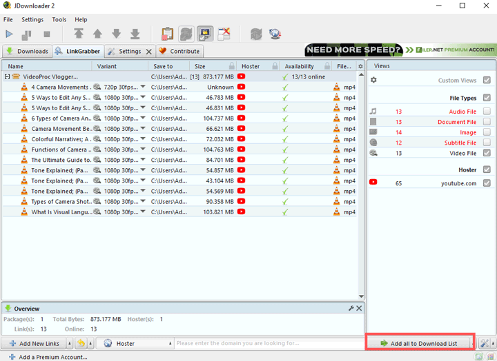Move selection to bottom arrow icon
Image resolution: width=497 pixels, height=361 pixels.
pyautogui.click(x=135, y=34)
